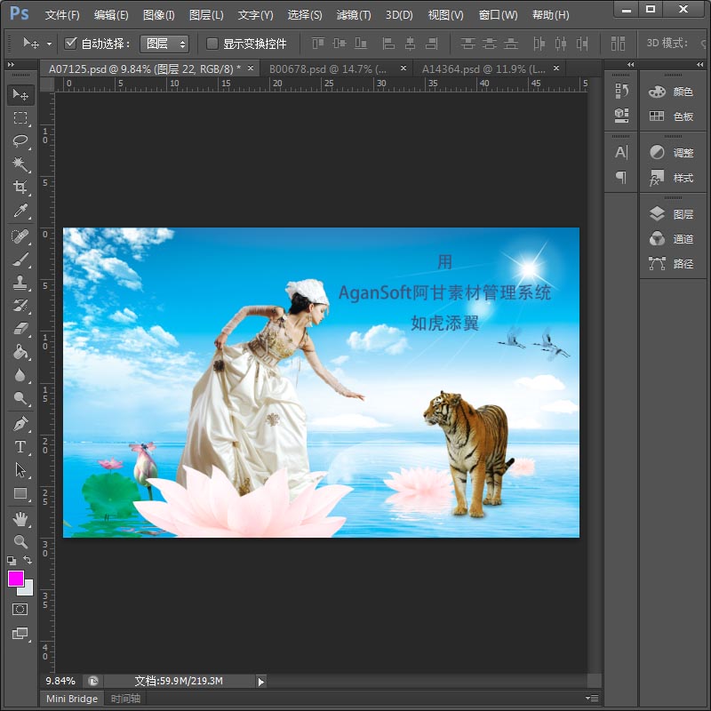Open the 通道 channels panel
This screenshot has height=711, width=711.
(673, 238)
